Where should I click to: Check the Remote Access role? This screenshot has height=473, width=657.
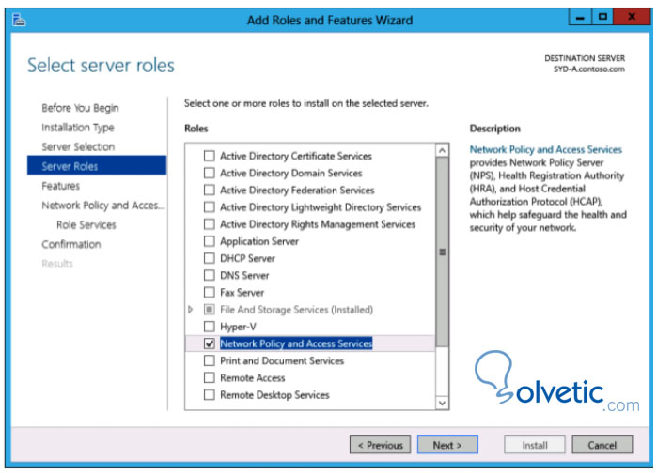point(209,377)
